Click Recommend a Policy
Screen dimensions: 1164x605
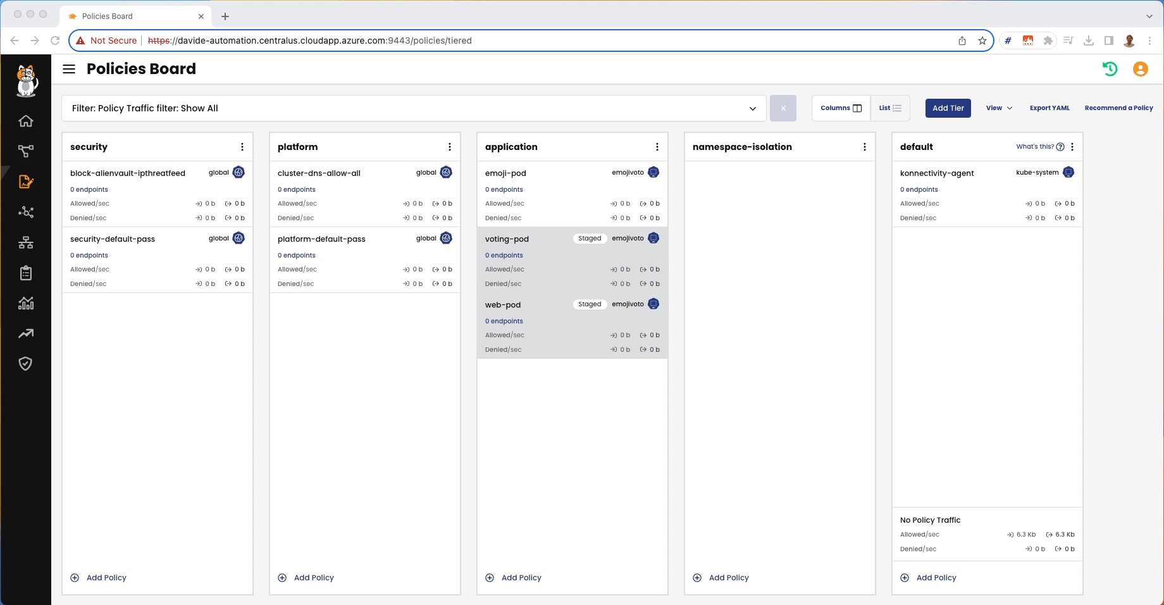(x=1118, y=108)
